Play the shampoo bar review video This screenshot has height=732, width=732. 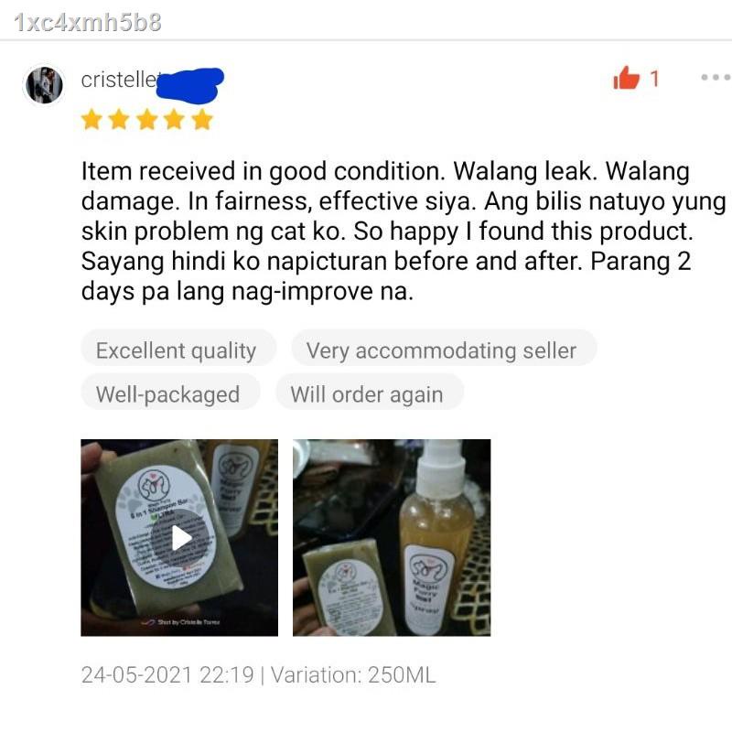179,537
